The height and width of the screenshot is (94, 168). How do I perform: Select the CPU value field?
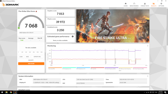[x=90, y=79]
